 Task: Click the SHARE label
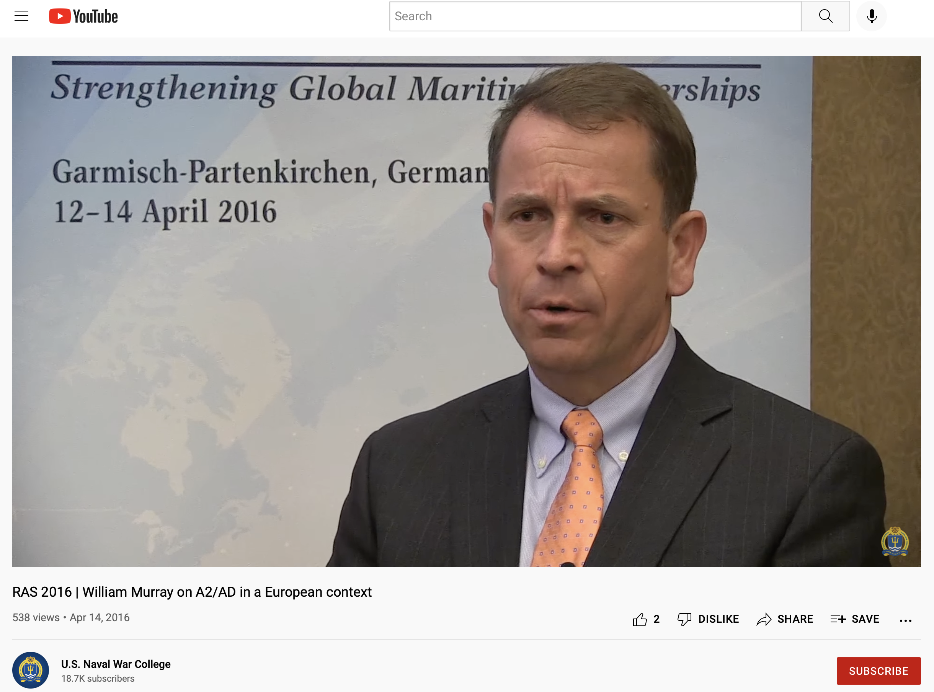[795, 619]
